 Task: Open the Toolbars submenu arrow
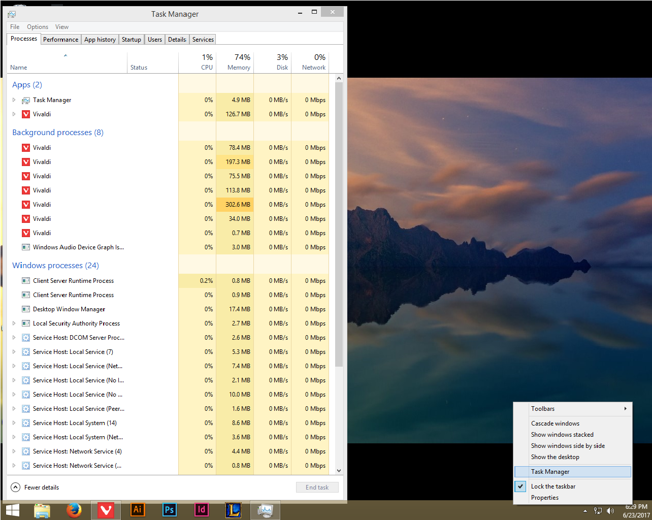coord(626,409)
